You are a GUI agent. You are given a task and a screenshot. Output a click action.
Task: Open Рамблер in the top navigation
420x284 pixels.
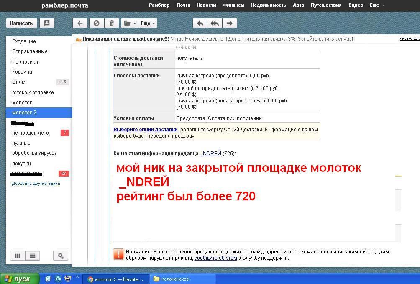click(x=159, y=5)
